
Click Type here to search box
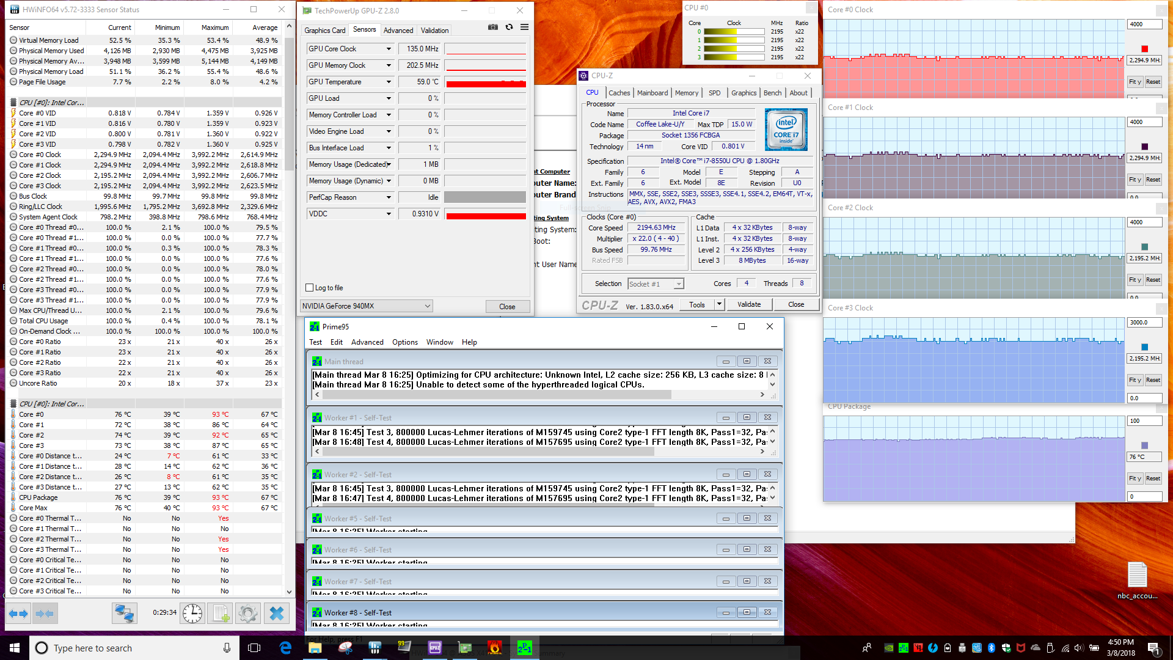[134, 648]
